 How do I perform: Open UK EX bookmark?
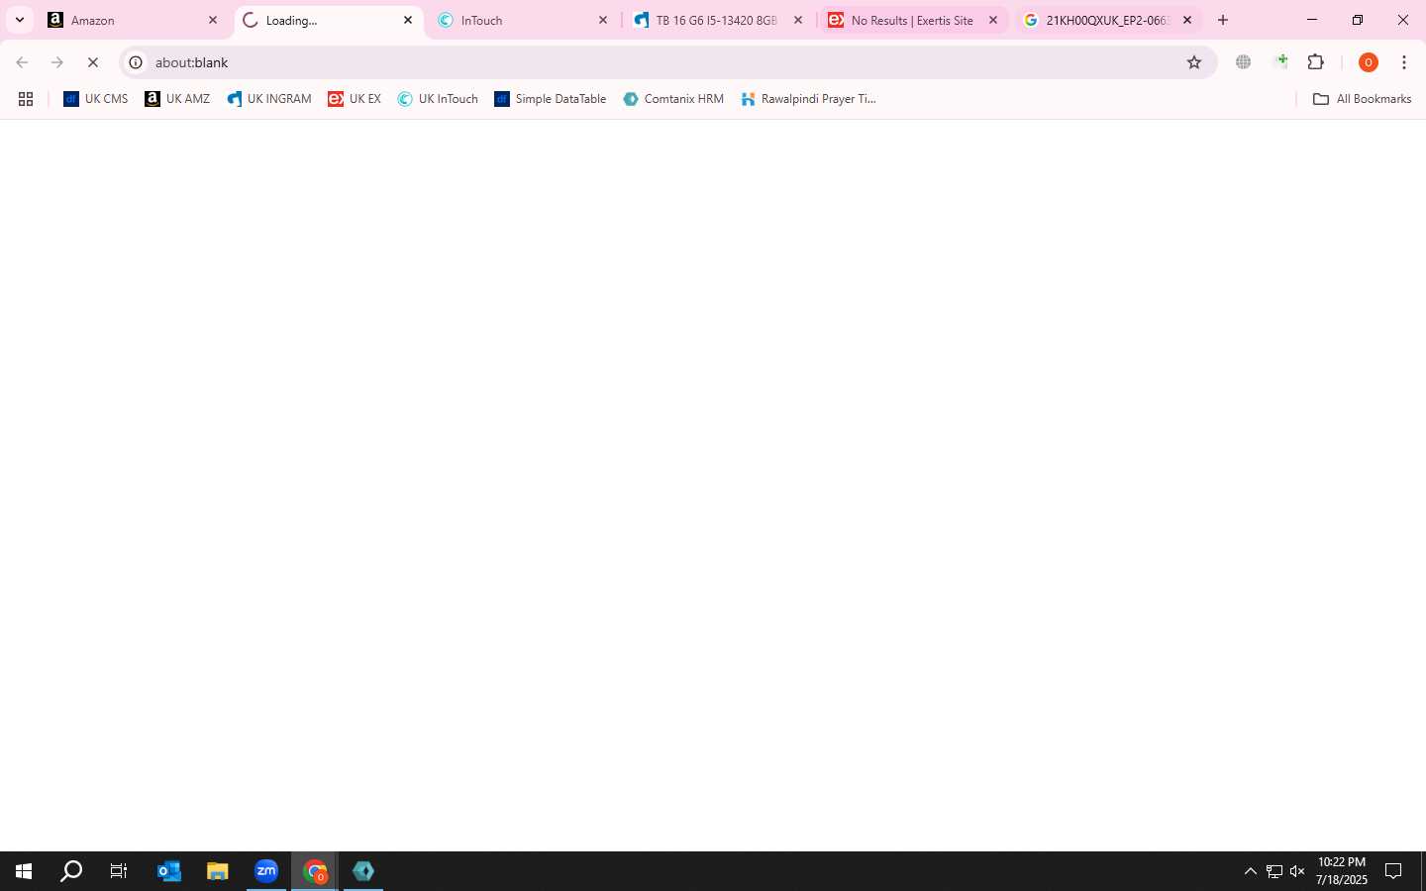tap(355, 99)
